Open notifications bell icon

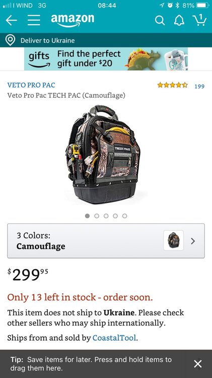pyautogui.click(x=179, y=21)
